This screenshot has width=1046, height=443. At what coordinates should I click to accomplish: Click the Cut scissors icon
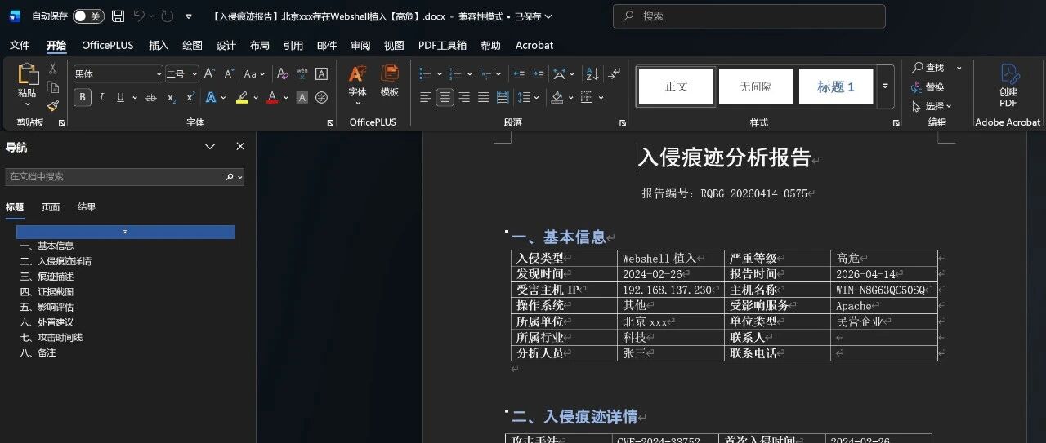point(53,69)
